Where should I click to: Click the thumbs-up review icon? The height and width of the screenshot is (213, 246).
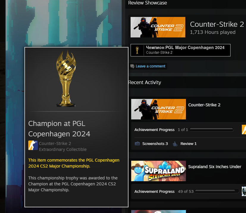[x=175, y=144]
